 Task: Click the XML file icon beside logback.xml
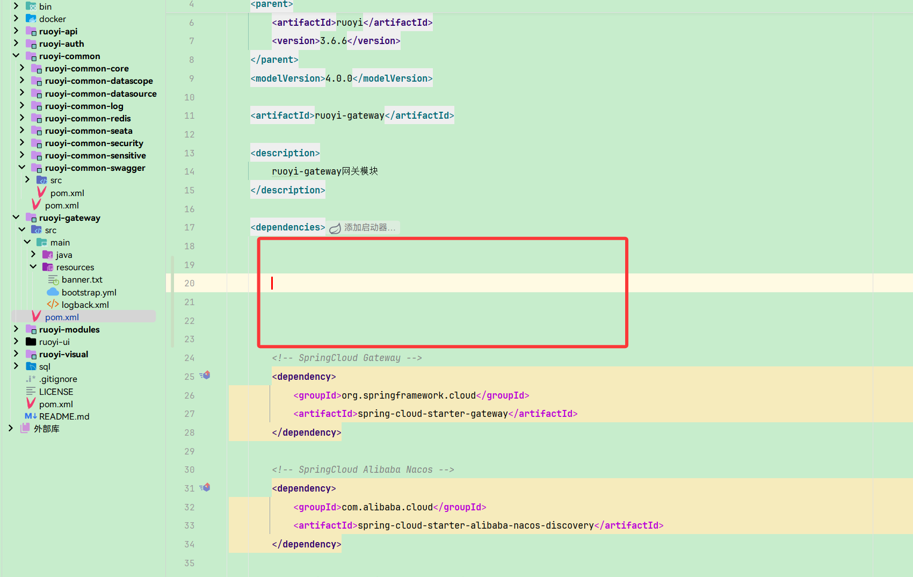click(x=53, y=304)
